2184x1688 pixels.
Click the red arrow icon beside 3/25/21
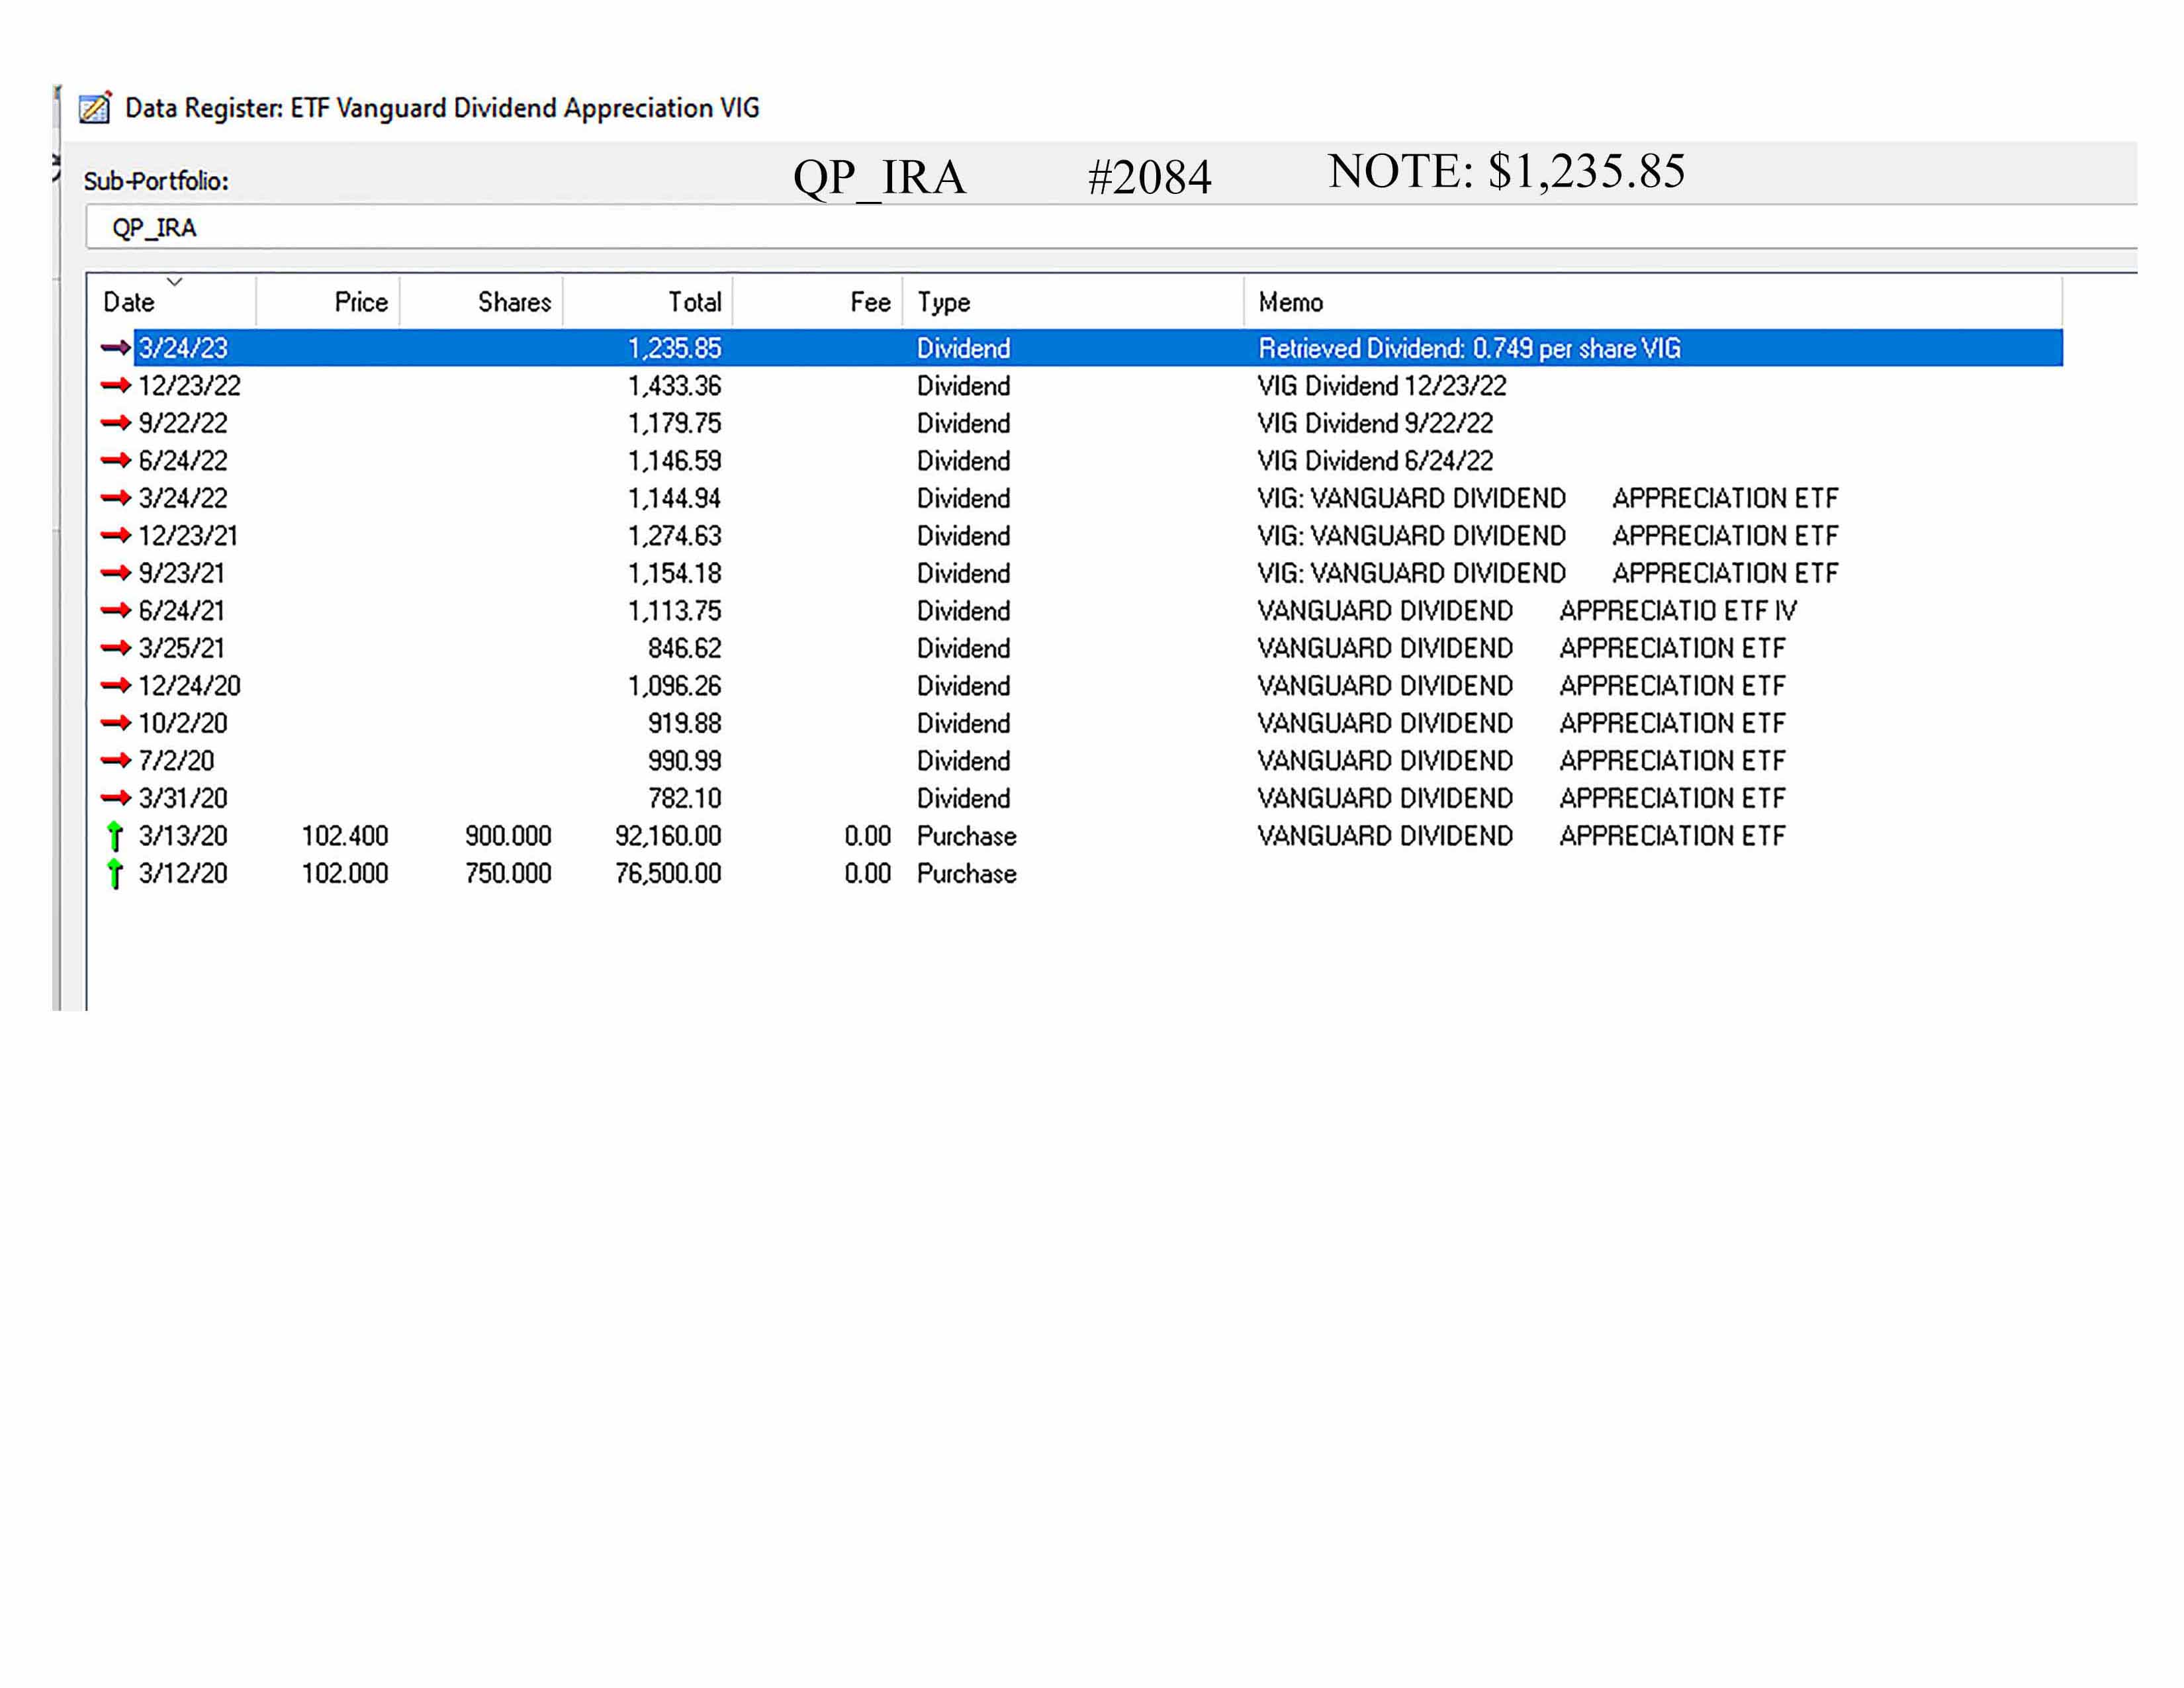point(116,648)
